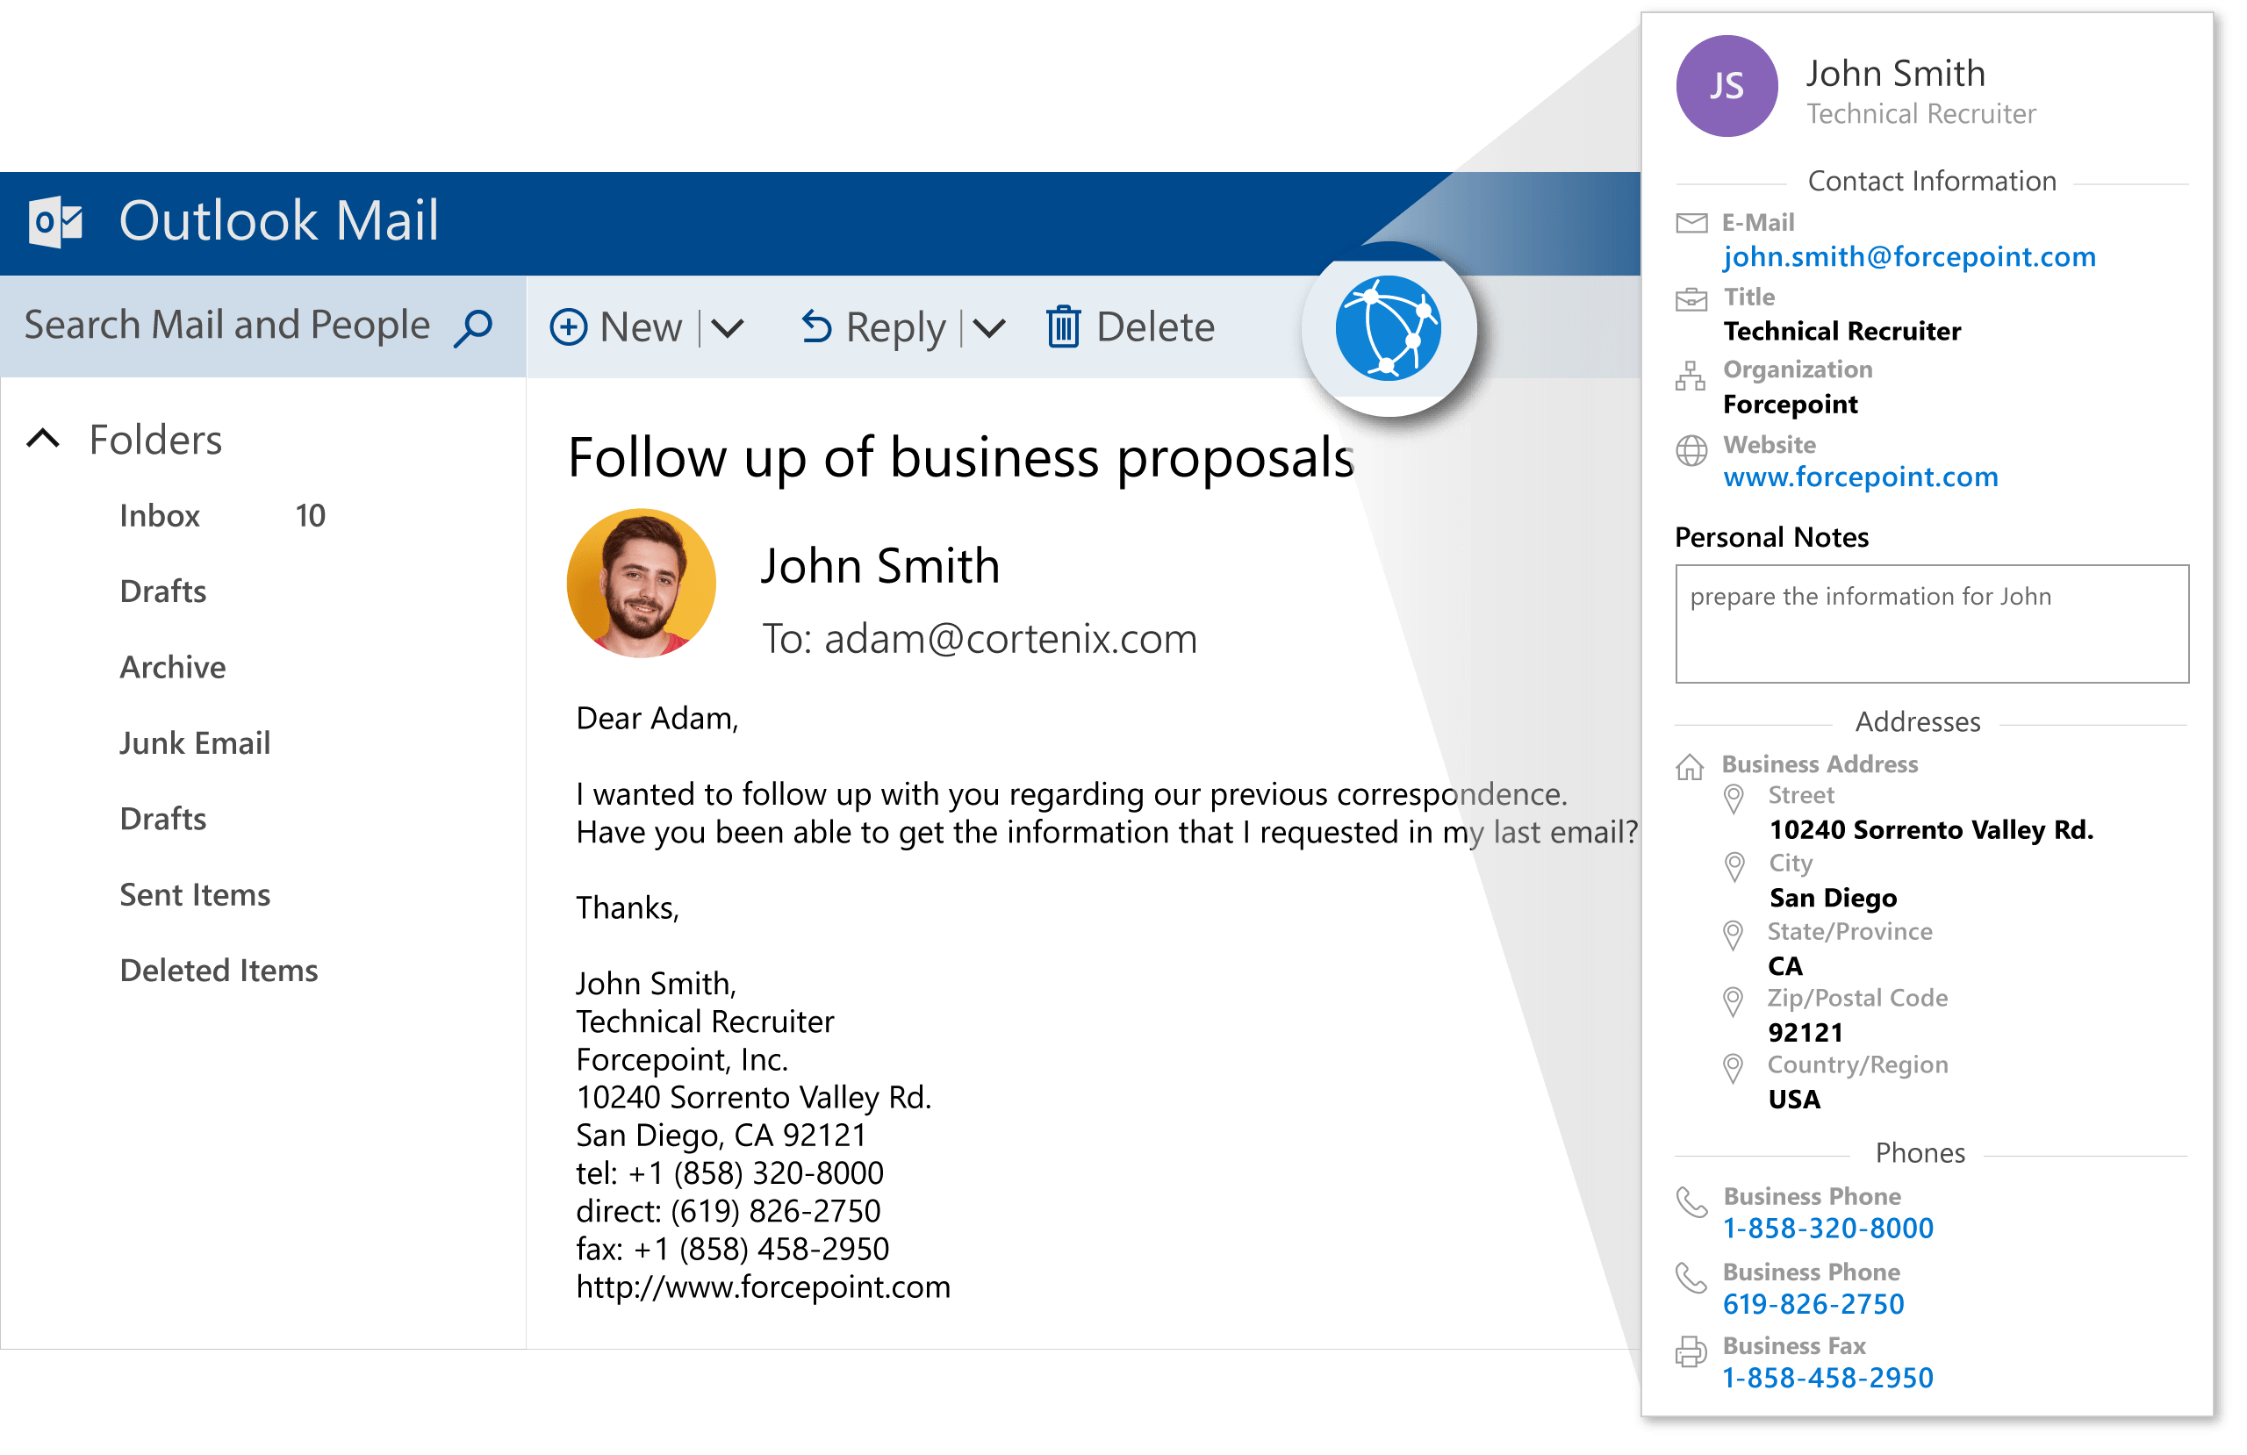Open the Drafts folder below Junk Email
Viewport: 2247px width, 1455px height.
coord(162,819)
